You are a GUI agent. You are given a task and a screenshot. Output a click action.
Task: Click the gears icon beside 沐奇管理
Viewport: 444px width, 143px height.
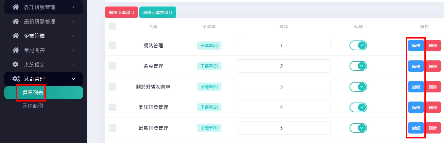tap(16, 79)
